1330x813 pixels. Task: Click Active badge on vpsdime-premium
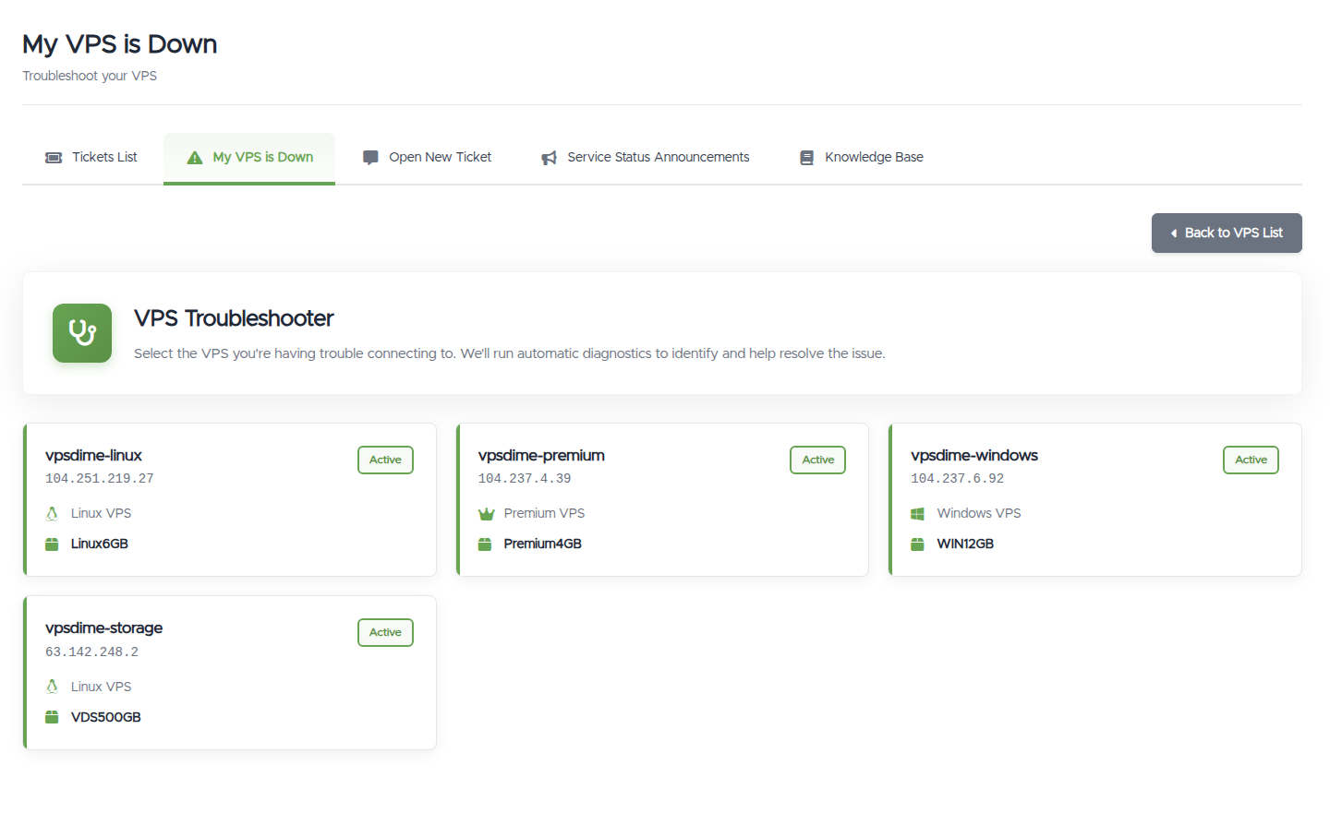pos(817,460)
